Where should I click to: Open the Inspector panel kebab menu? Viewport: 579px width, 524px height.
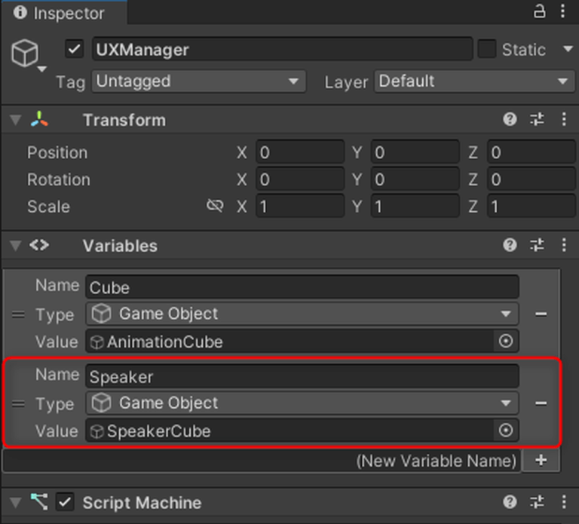click(564, 11)
